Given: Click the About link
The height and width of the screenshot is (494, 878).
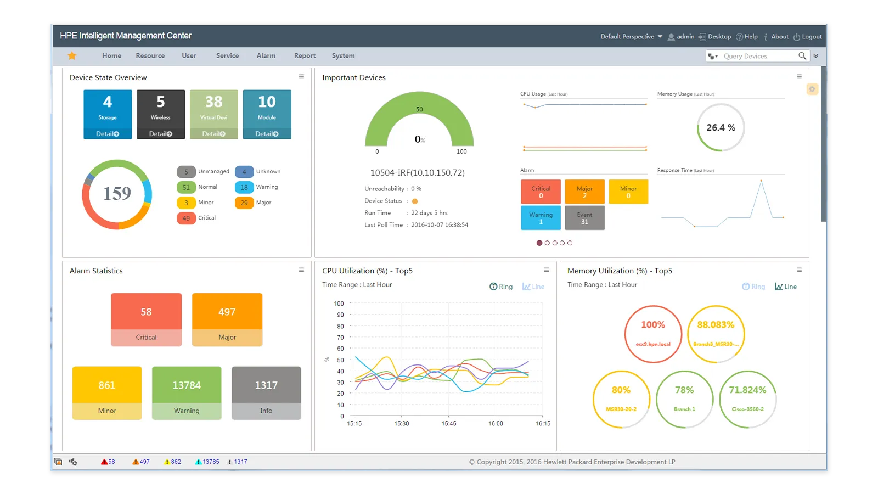Looking at the screenshot, I should click(776, 37).
